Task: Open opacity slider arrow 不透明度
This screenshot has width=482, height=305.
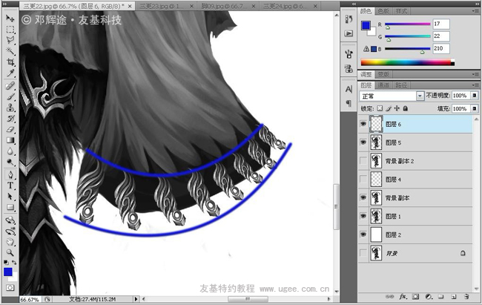Action: [x=475, y=96]
